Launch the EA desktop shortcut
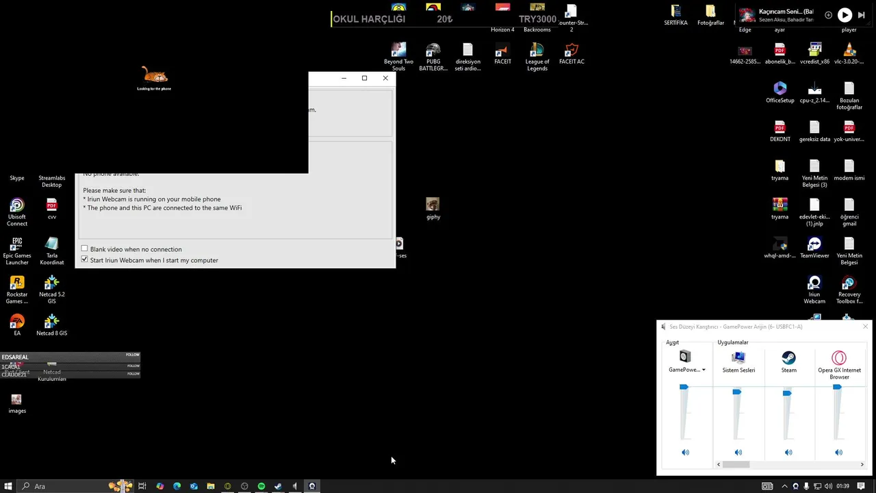Image resolution: width=876 pixels, height=493 pixels. point(17,325)
